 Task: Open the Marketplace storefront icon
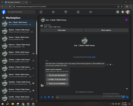click(78, 12)
